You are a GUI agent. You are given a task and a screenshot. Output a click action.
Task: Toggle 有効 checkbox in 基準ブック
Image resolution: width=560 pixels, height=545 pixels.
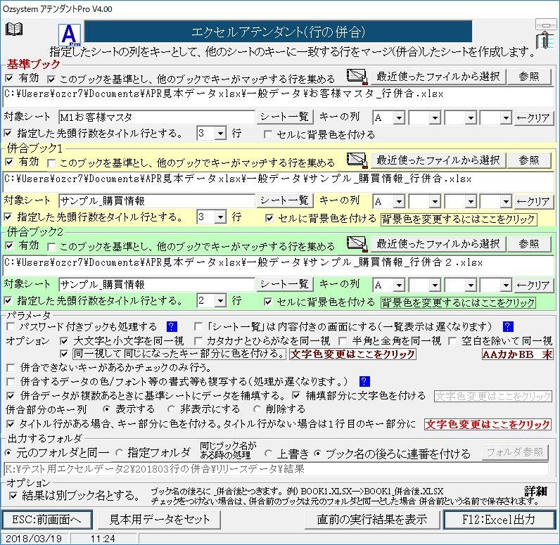tap(10, 78)
